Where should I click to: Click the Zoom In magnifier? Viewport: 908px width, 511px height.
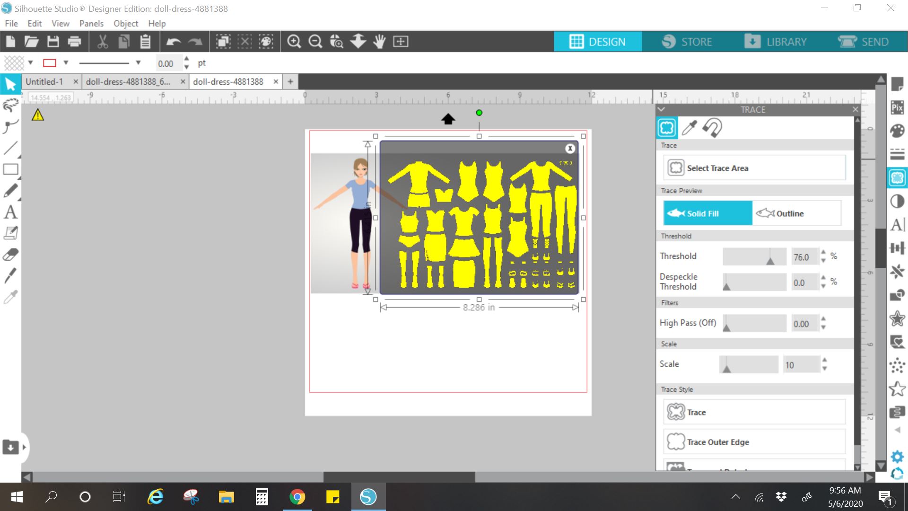(294, 42)
